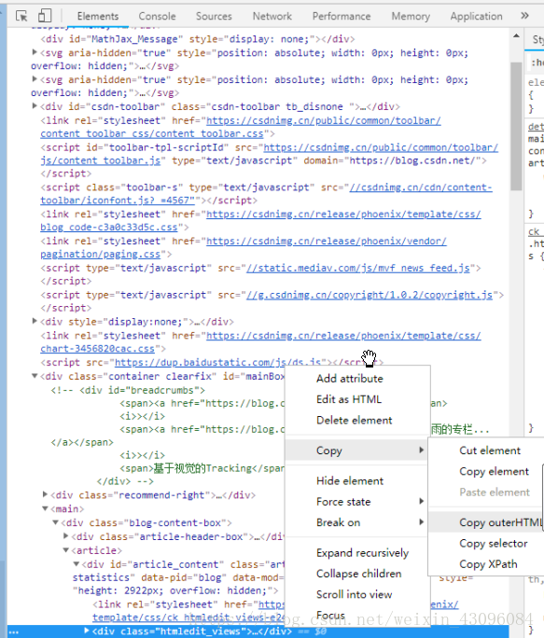
Task: Click the scrollbar up arrow
Action: pyautogui.click(x=516, y=35)
